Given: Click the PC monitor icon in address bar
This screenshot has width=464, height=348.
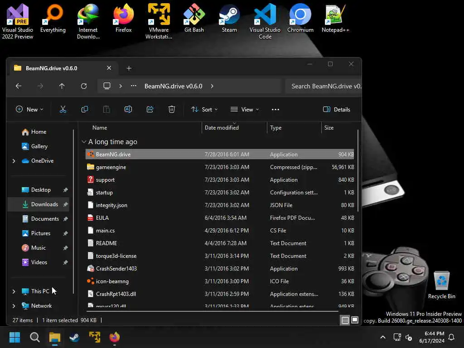Looking at the screenshot, I should 107,86.
